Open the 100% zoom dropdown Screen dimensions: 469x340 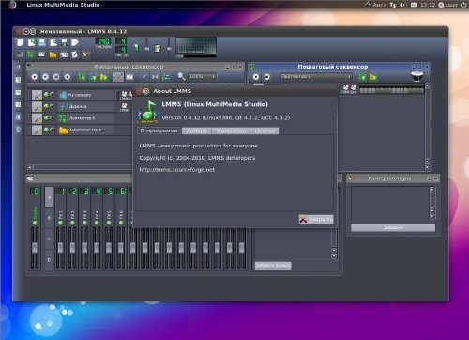click(203, 76)
